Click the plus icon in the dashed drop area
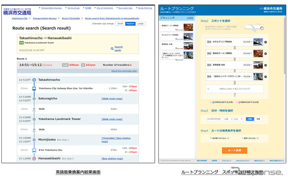This screenshot has width=288, height=181. 208,89
